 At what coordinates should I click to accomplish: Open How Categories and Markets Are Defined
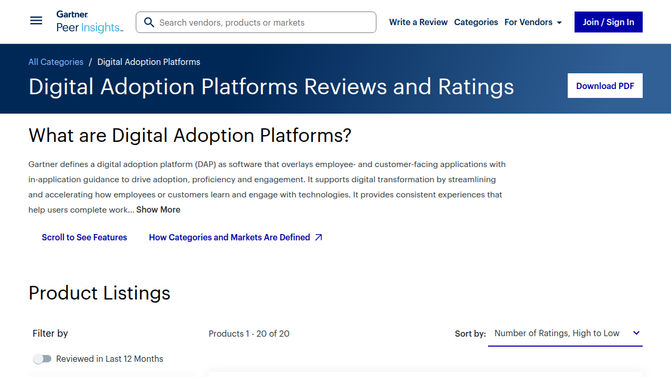(235, 237)
